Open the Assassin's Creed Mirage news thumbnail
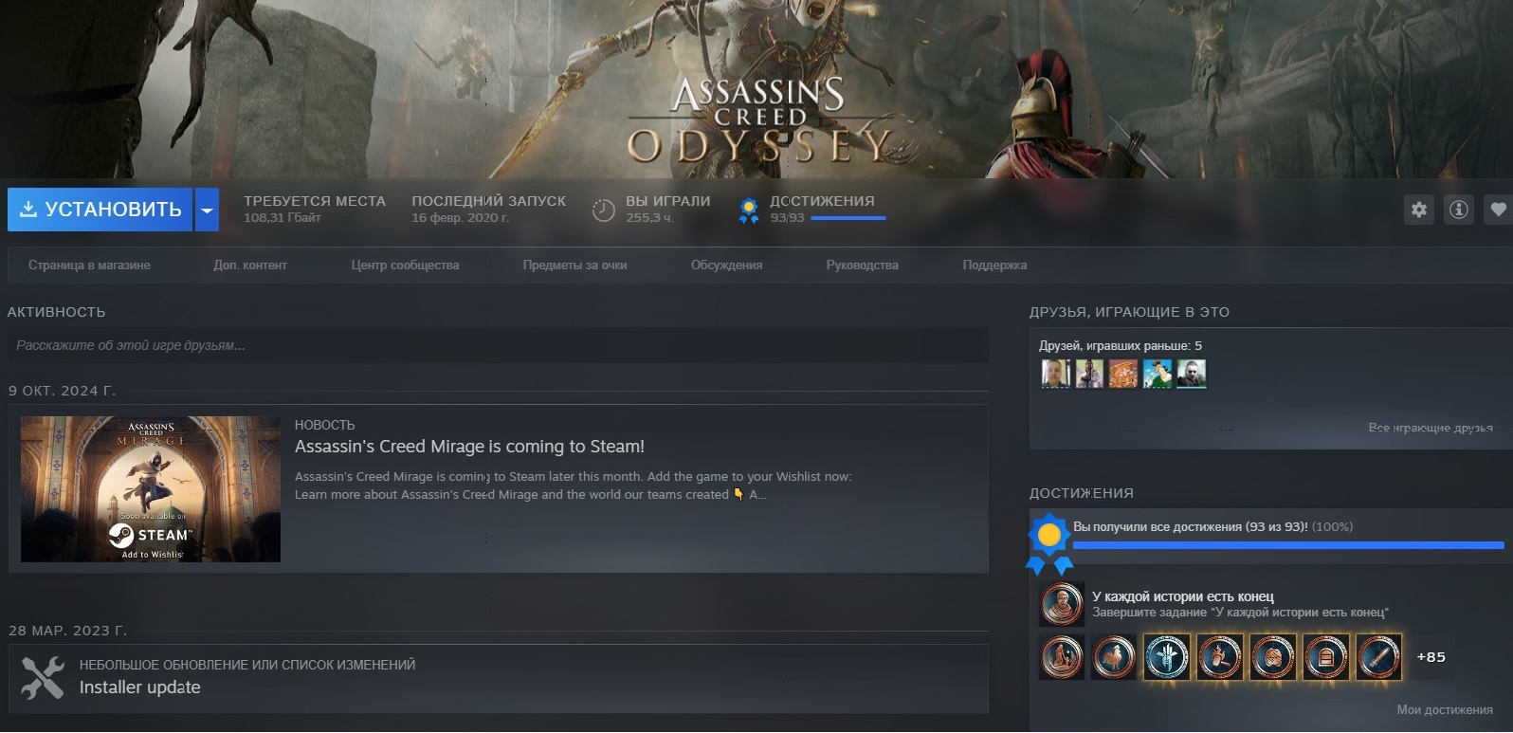 point(151,489)
